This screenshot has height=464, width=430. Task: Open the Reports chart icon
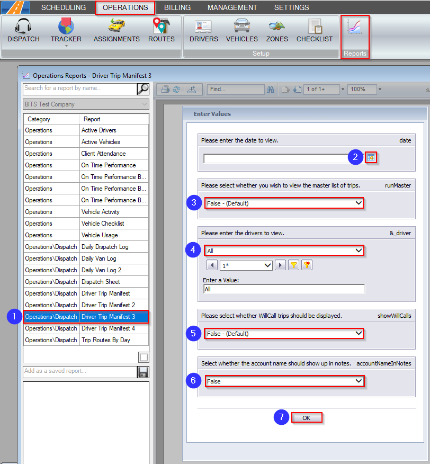pos(354,28)
